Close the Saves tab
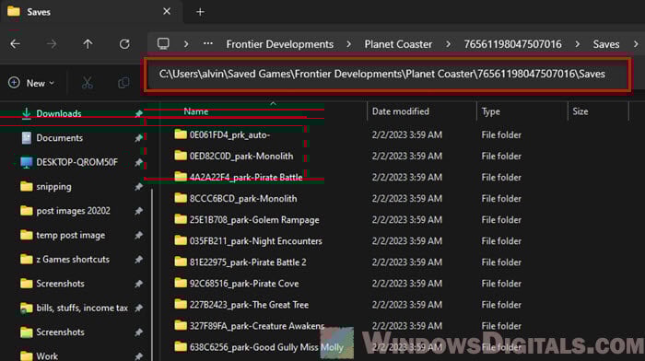The width and height of the screenshot is (645, 361). (x=167, y=12)
